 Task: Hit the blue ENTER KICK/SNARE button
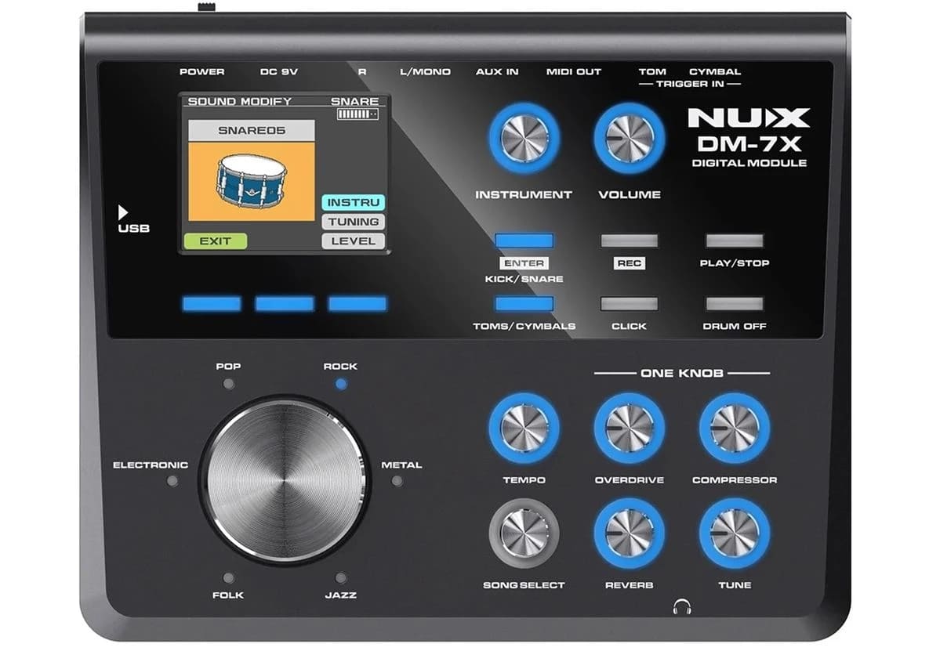(x=524, y=241)
